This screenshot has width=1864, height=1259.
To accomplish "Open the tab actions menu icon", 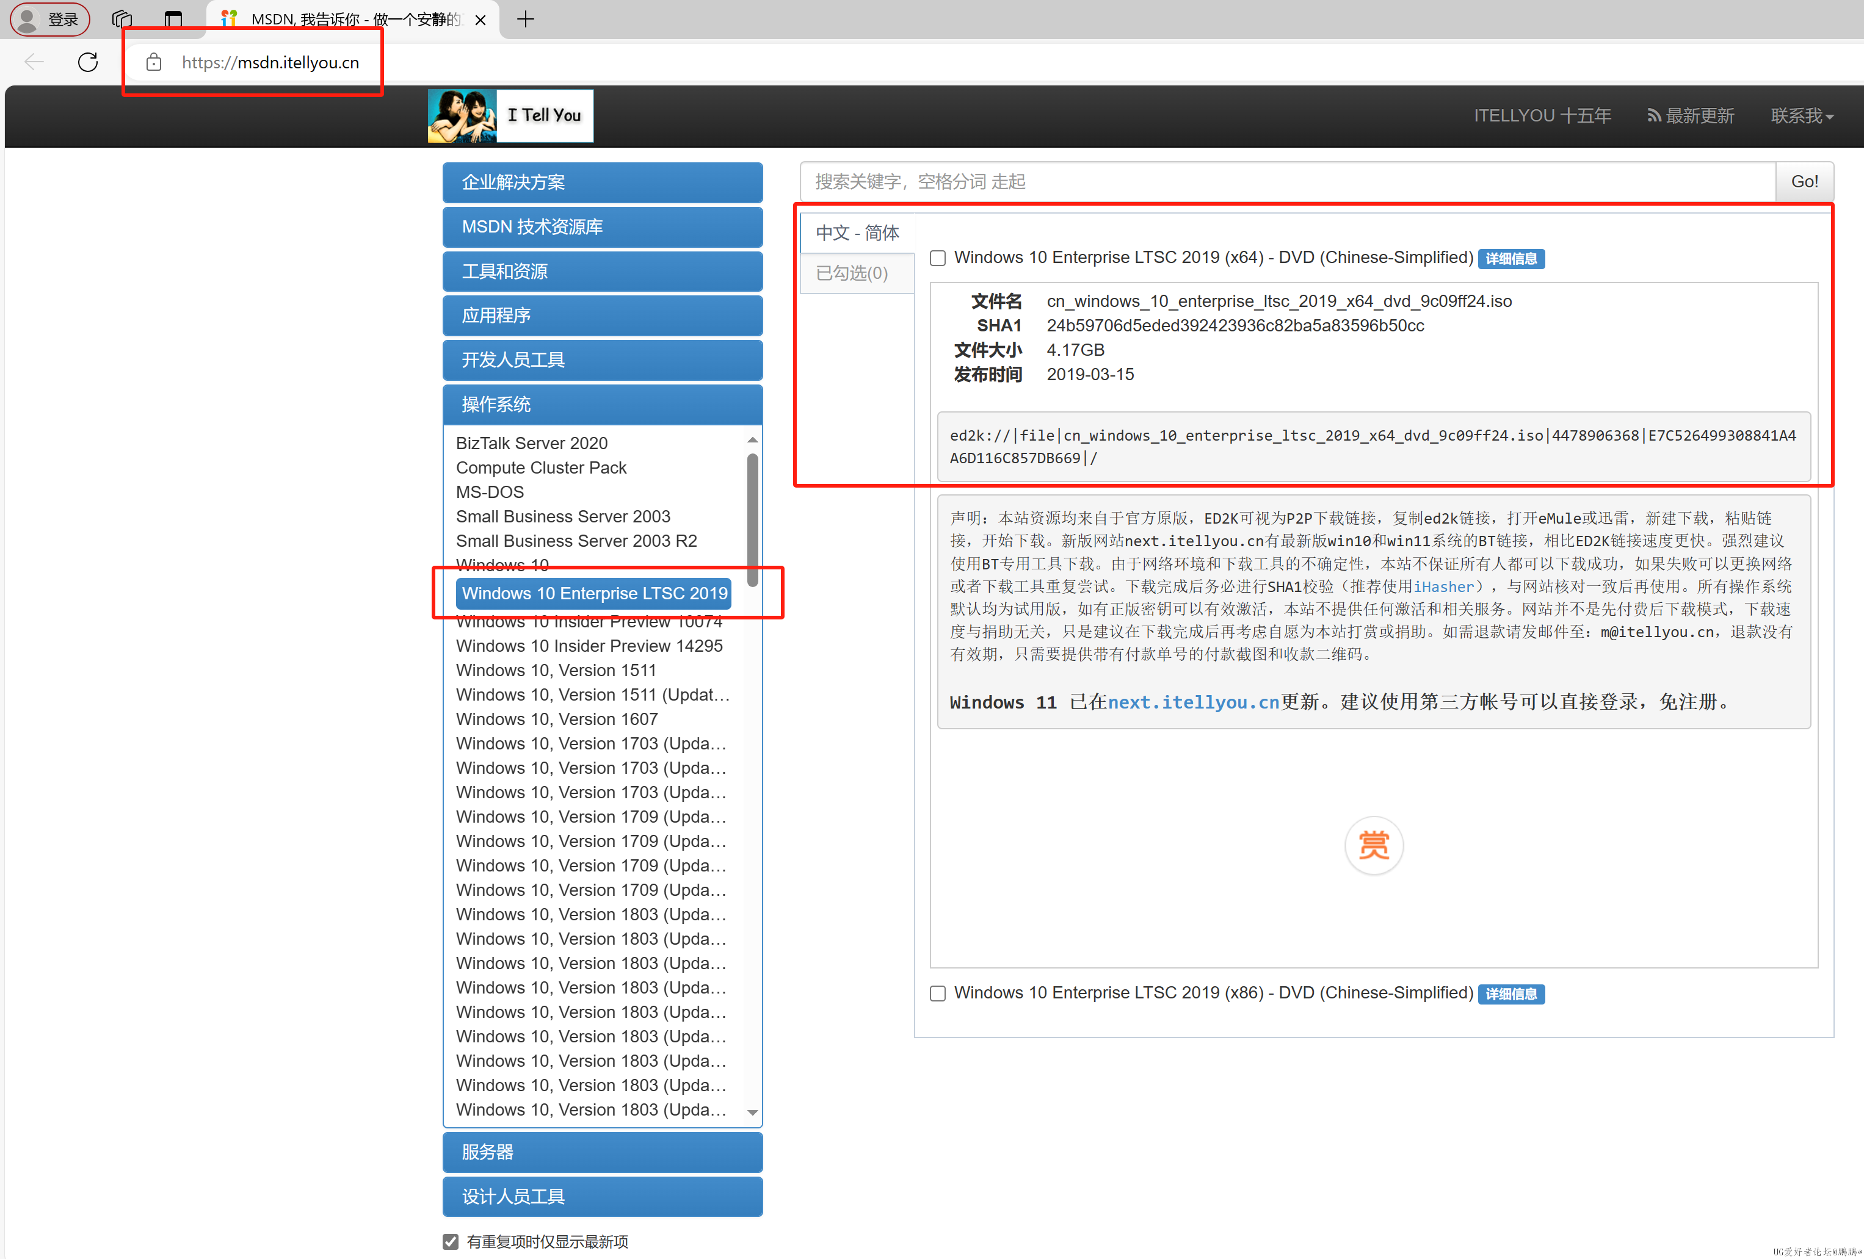I will (172, 18).
